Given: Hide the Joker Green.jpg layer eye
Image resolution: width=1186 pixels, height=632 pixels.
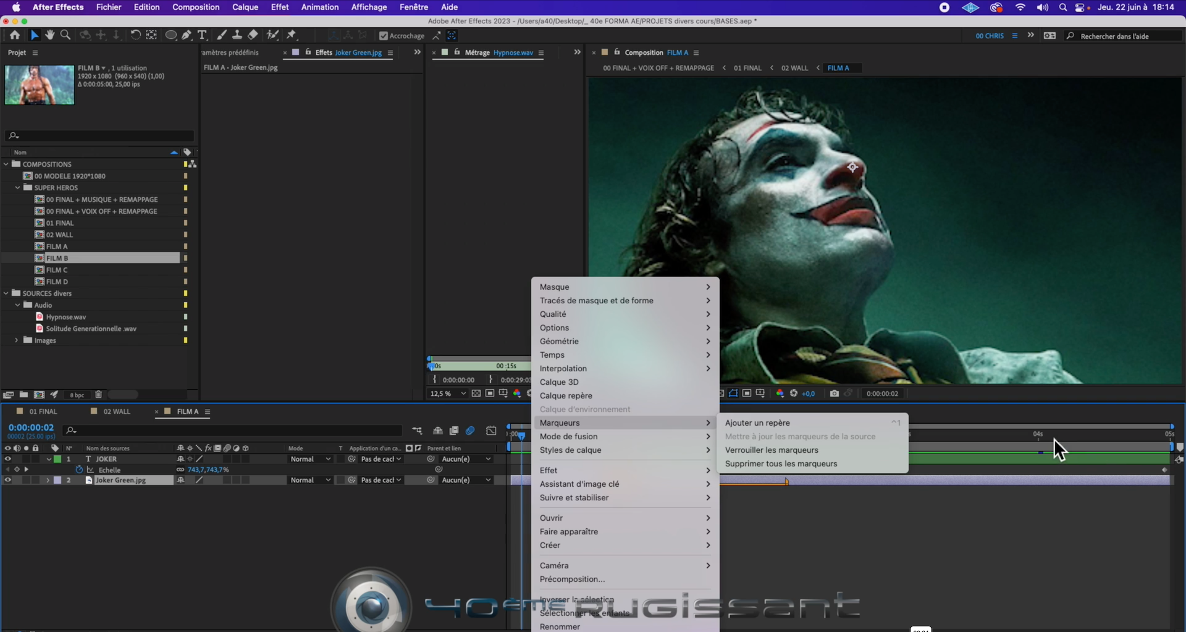Looking at the screenshot, I should click(7, 480).
